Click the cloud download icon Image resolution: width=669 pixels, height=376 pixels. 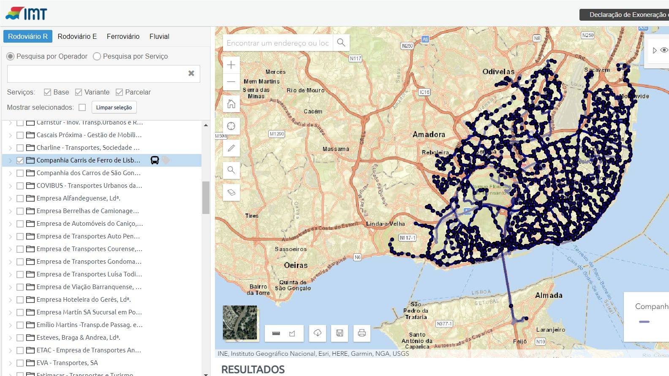[x=318, y=333]
